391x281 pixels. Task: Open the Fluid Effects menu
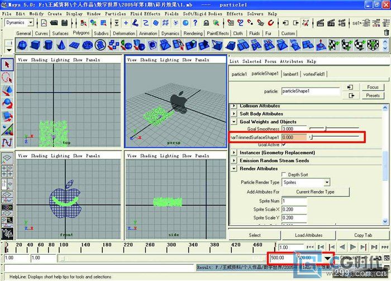145,14
